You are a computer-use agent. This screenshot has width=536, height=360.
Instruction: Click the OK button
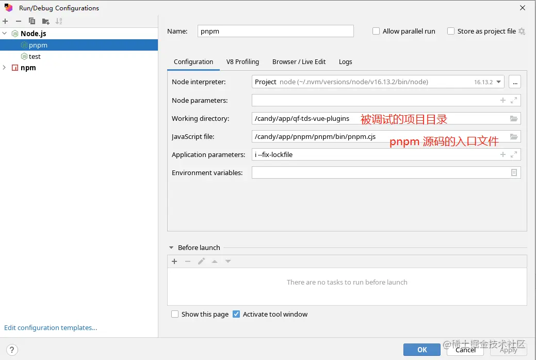(422, 350)
